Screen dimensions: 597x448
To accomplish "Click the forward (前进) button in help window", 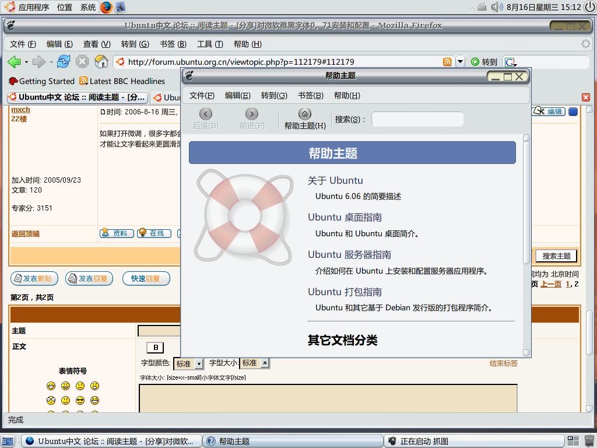I will point(252,118).
